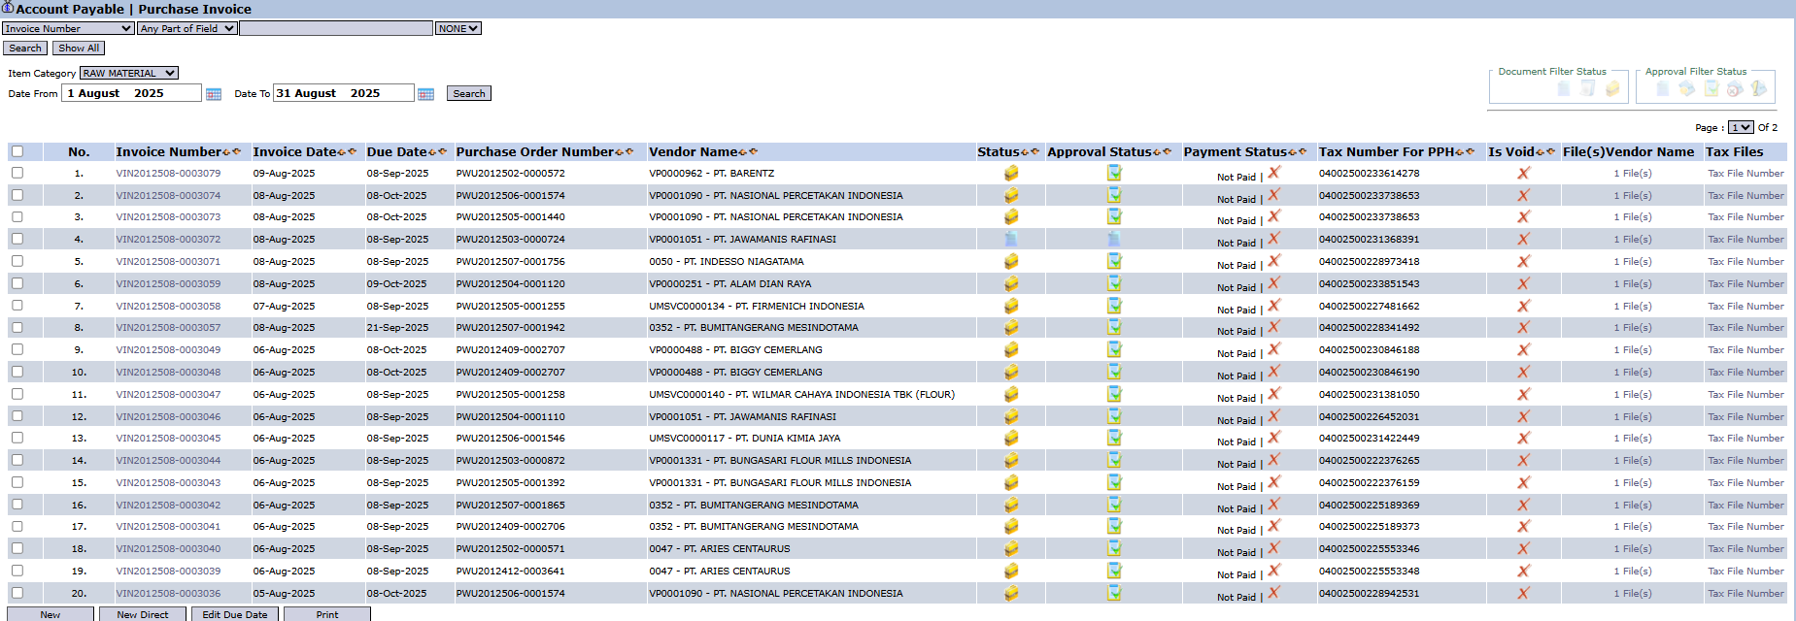Expand the Any Part of Field dropdown

tap(187, 29)
